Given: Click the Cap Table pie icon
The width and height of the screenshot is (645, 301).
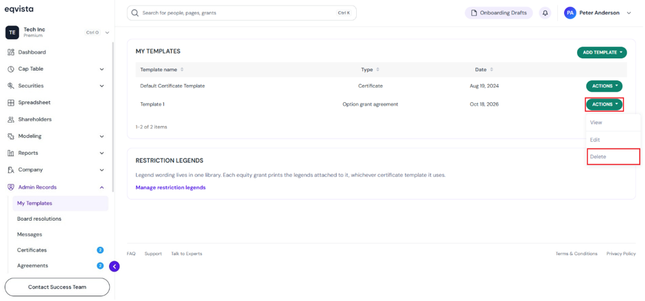Looking at the screenshot, I should pyautogui.click(x=11, y=69).
